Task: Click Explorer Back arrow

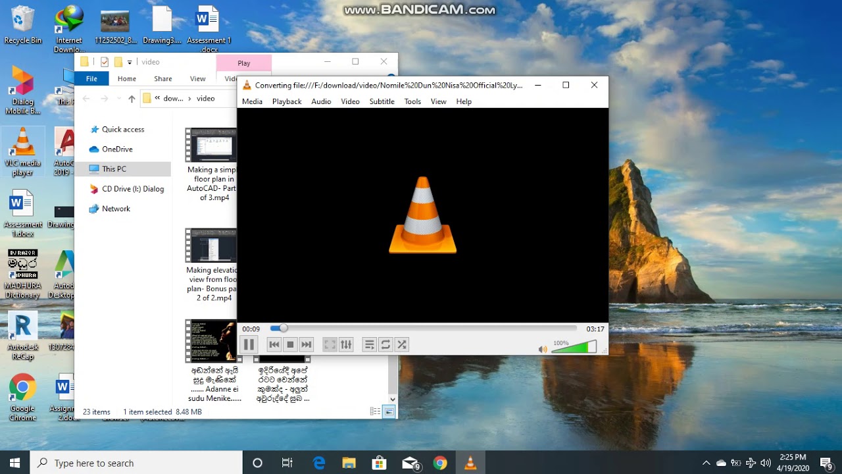Action: pos(86,98)
